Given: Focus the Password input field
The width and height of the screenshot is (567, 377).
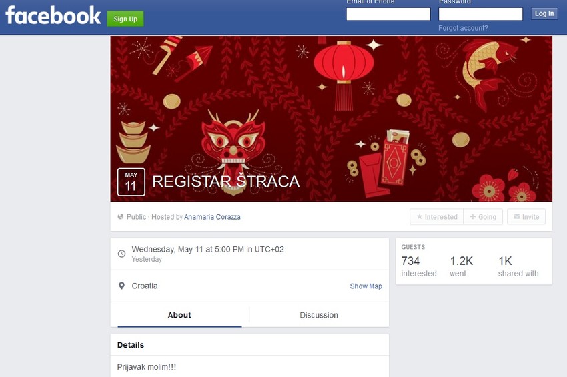Looking at the screenshot, I should tap(480, 14).
